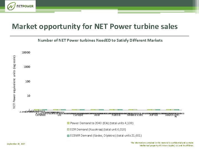Click the Asia axis category label
The image size is (199, 149).
[97, 115]
